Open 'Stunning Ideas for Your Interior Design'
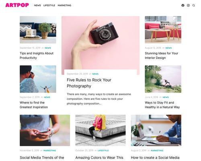The image size is (201, 161). [x=162, y=56]
